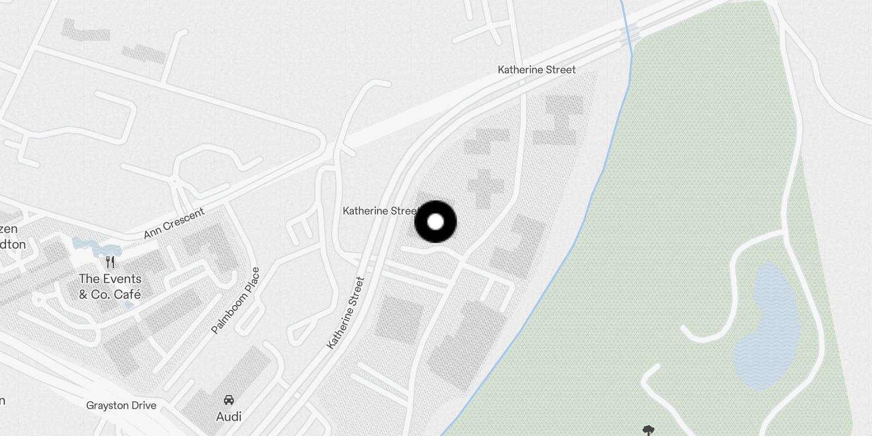The image size is (872, 436).
Task: Select the L-shaped building right of the marker
Action: (x=518, y=246)
